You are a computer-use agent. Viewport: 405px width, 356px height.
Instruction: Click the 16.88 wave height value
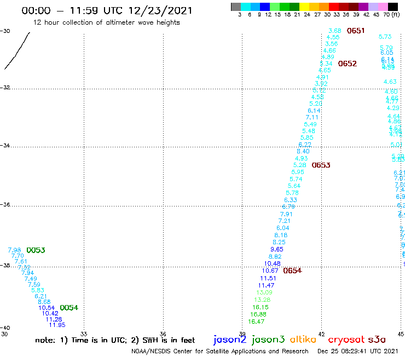(258, 314)
